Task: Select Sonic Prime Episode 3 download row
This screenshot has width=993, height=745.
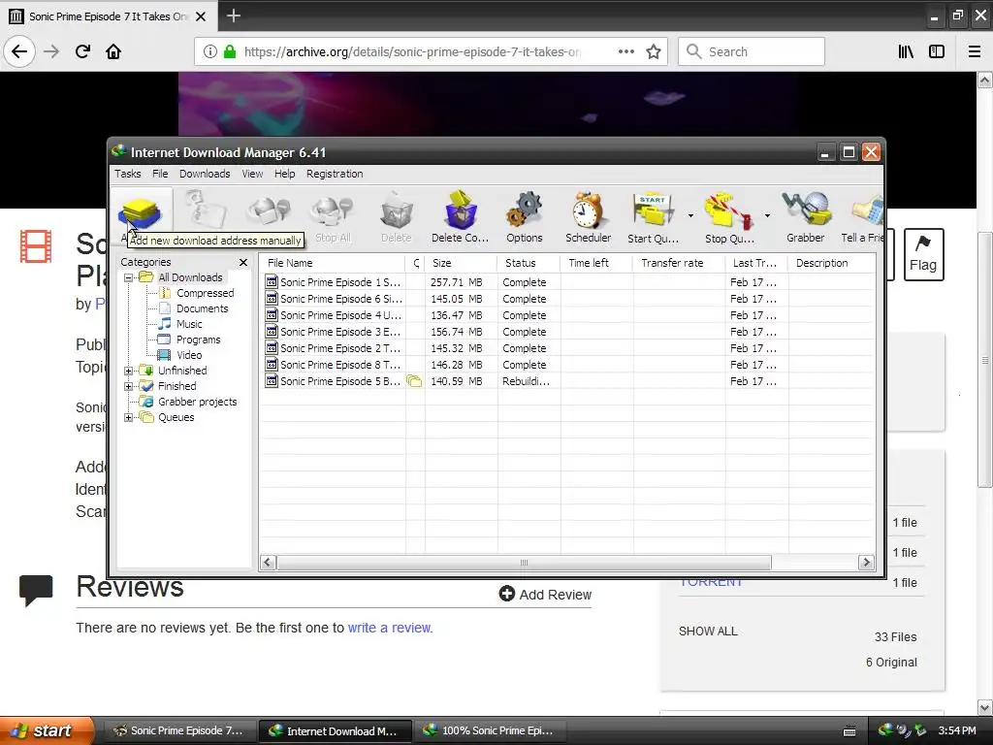Action: click(566, 332)
